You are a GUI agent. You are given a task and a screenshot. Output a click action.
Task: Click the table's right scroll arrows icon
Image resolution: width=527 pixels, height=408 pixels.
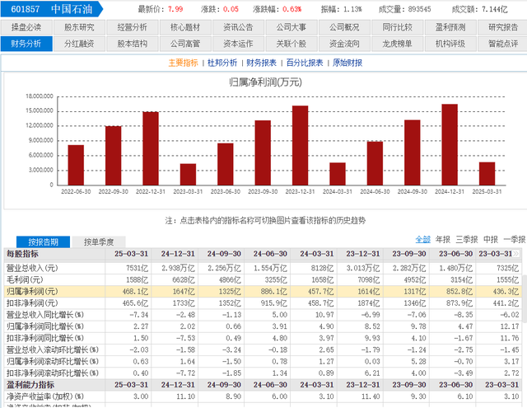516,254
